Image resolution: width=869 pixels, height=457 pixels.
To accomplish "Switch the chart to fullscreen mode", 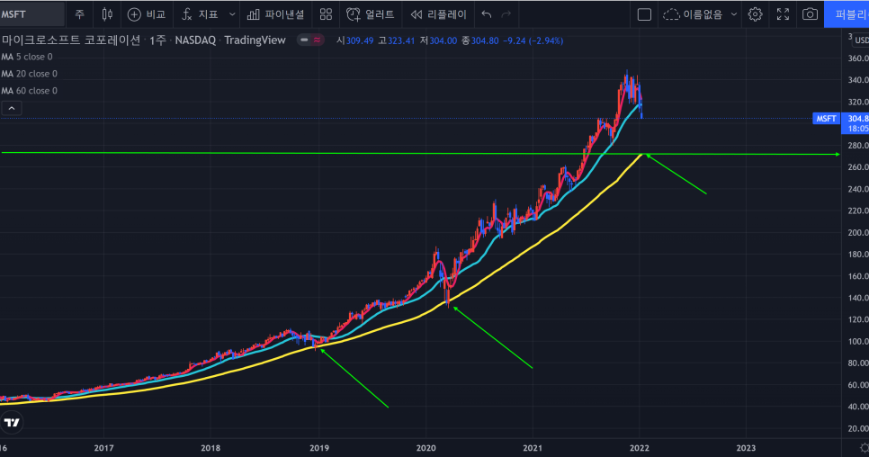I will pyautogui.click(x=783, y=14).
